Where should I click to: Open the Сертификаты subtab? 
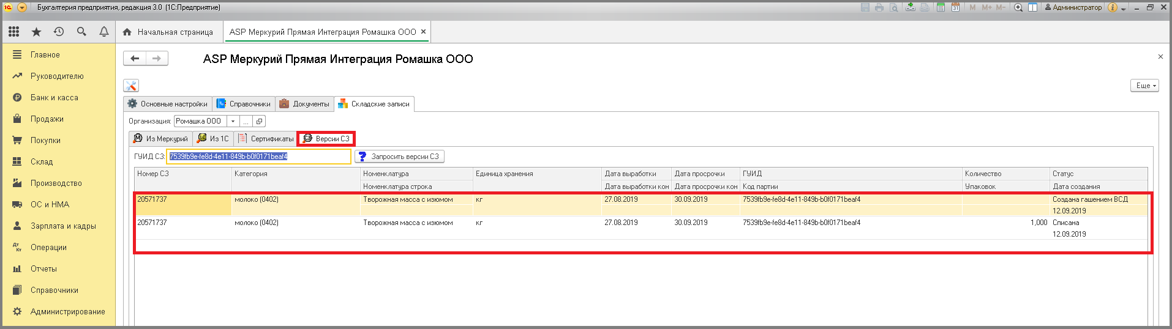click(x=266, y=139)
